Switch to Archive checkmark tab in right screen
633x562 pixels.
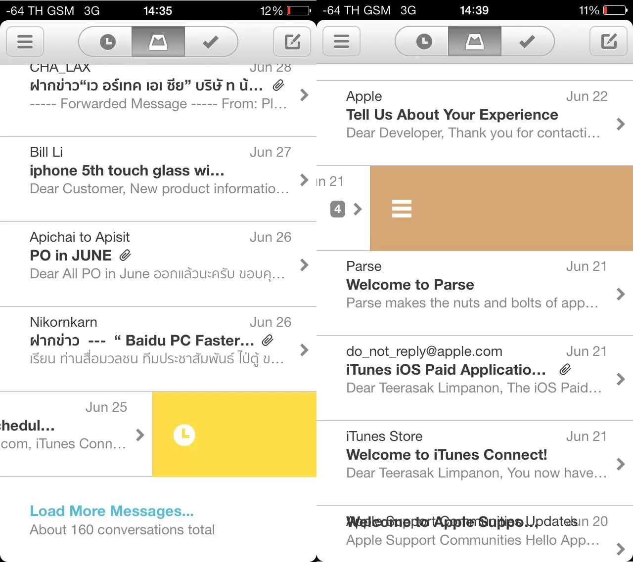(528, 42)
